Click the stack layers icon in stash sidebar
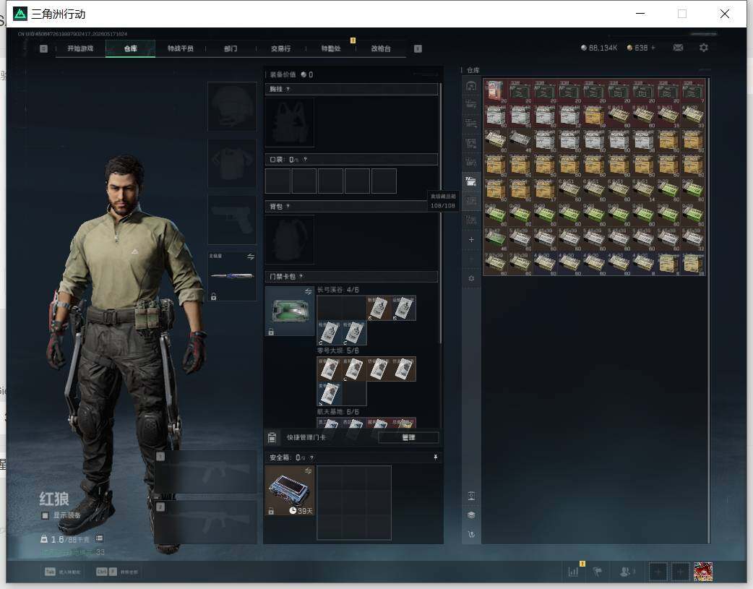Viewport: 753px width, 589px height. [471, 515]
